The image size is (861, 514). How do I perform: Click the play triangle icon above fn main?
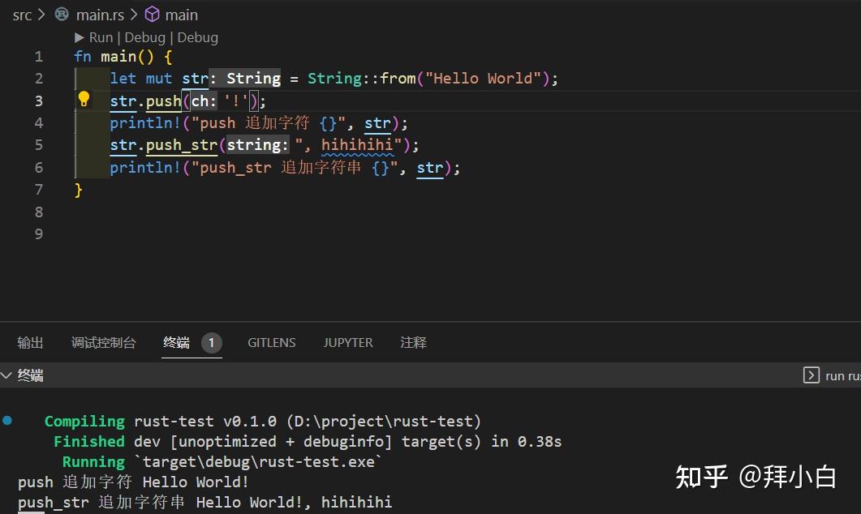pos(80,37)
